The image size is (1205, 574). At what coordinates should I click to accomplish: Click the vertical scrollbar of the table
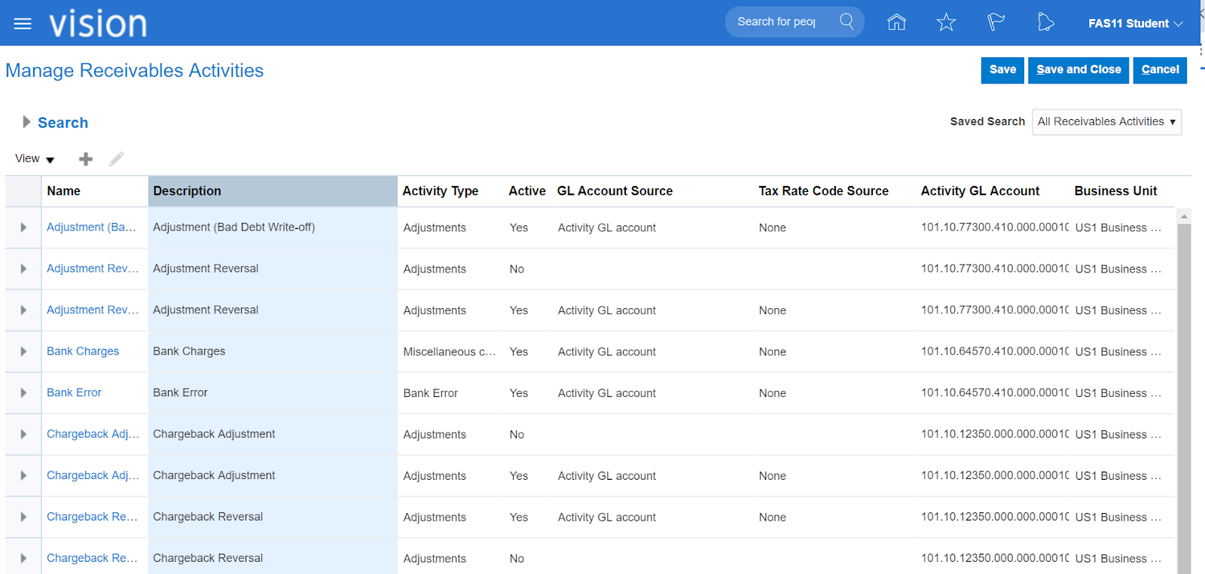pos(1184,392)
